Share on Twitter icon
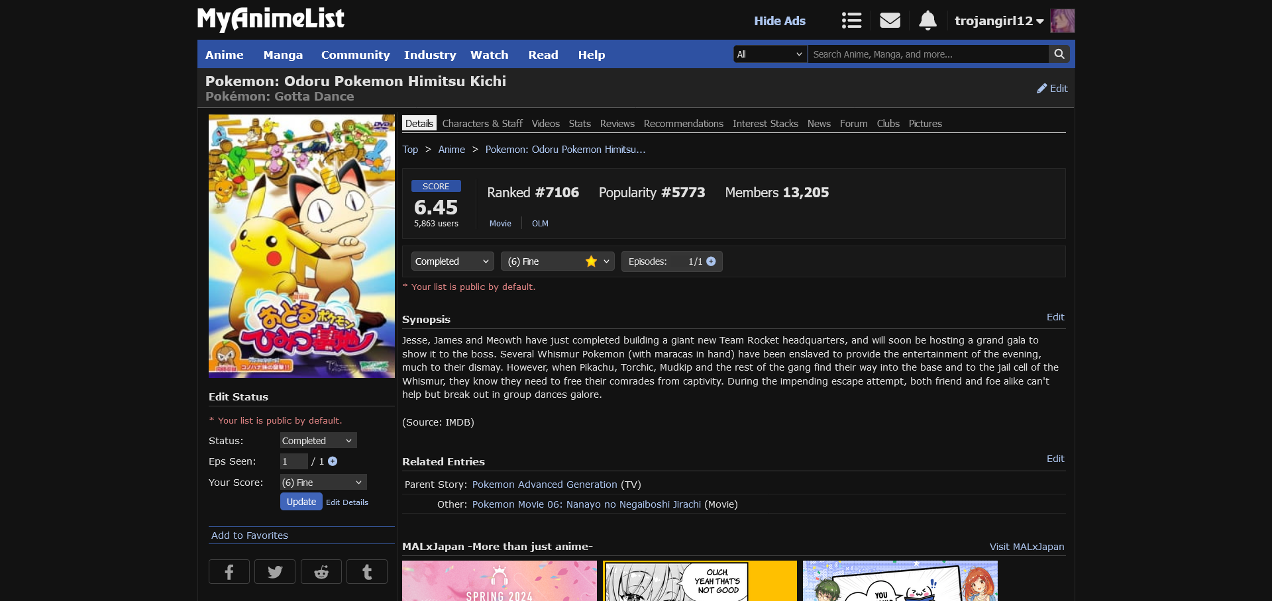The height and width of the screenshot is (601, 1272). click(275, 572)
